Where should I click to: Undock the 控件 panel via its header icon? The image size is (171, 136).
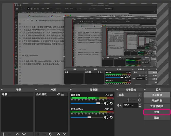(145, 90)
